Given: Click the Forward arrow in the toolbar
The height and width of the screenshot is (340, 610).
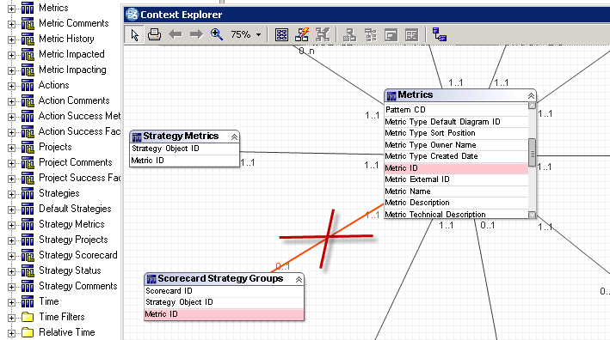Looking at the screenshot, I should point(196,34).
